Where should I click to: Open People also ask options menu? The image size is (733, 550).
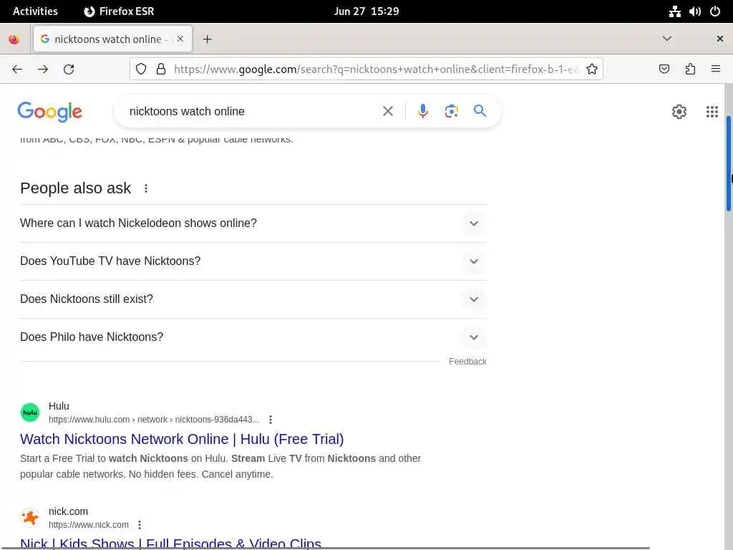coord(146,188)
